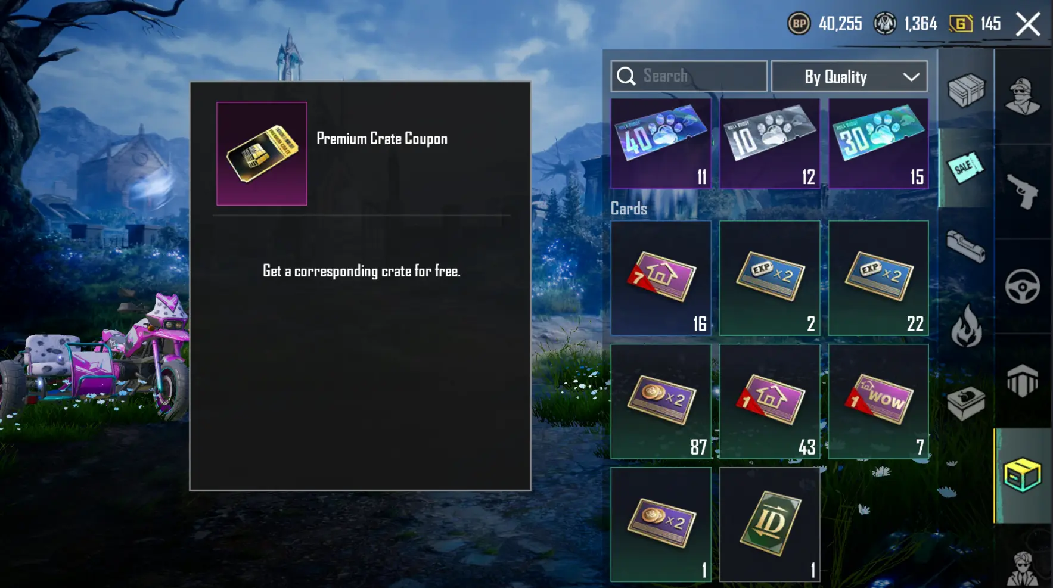Viewport: 1053px width, 588px height.
Task: Click the Search input field
Action: [689, 76]
